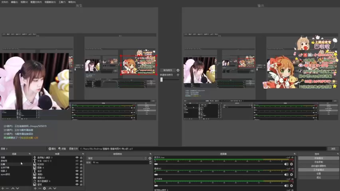Remove the selected source with the minus icon
Viewport: 340px width, 191px height.
[x=40, y=188]
